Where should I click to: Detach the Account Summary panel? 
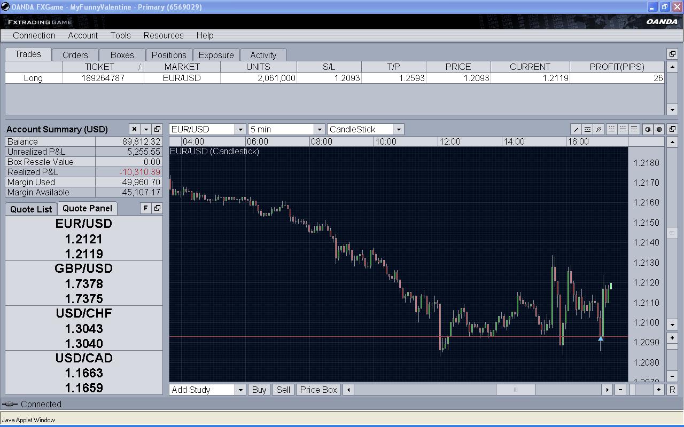click(157, 129)
